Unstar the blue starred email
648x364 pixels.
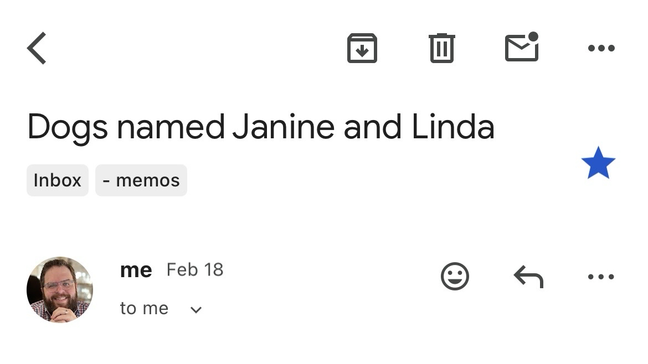(598, 163)
